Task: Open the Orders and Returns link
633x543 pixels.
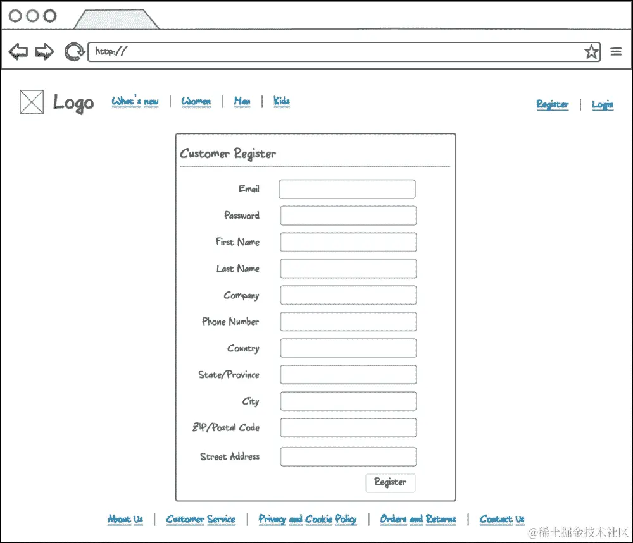Action: 418,519
